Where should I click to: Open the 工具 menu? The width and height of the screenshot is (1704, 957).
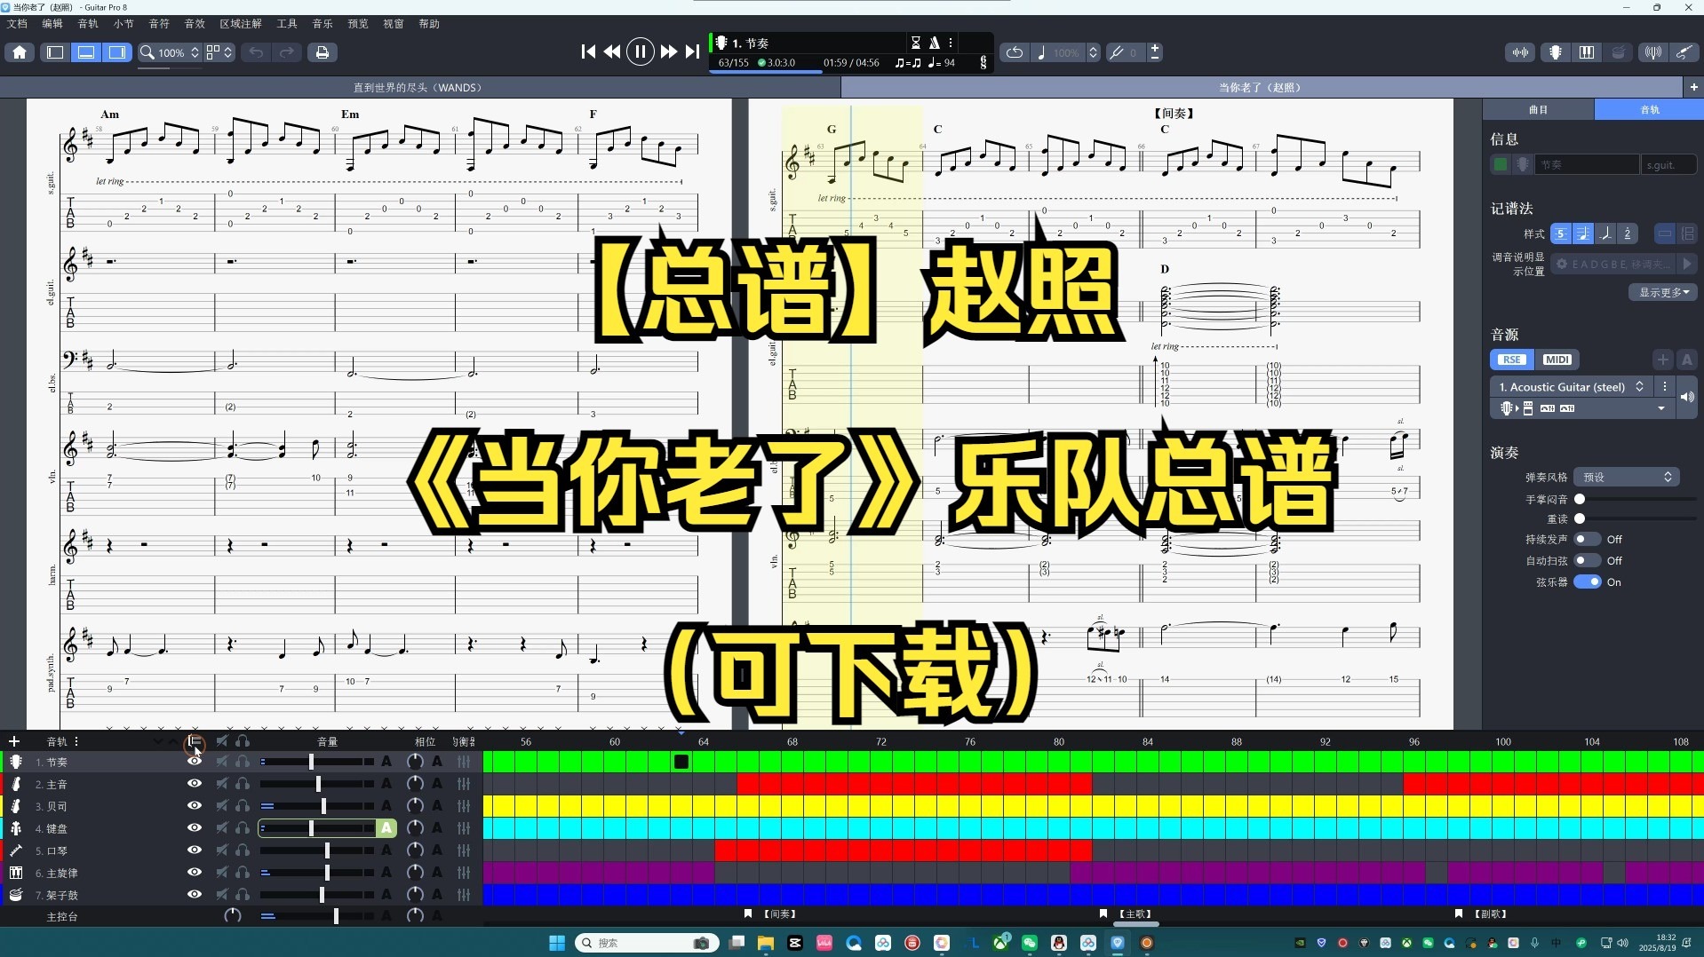coord(287,24)
